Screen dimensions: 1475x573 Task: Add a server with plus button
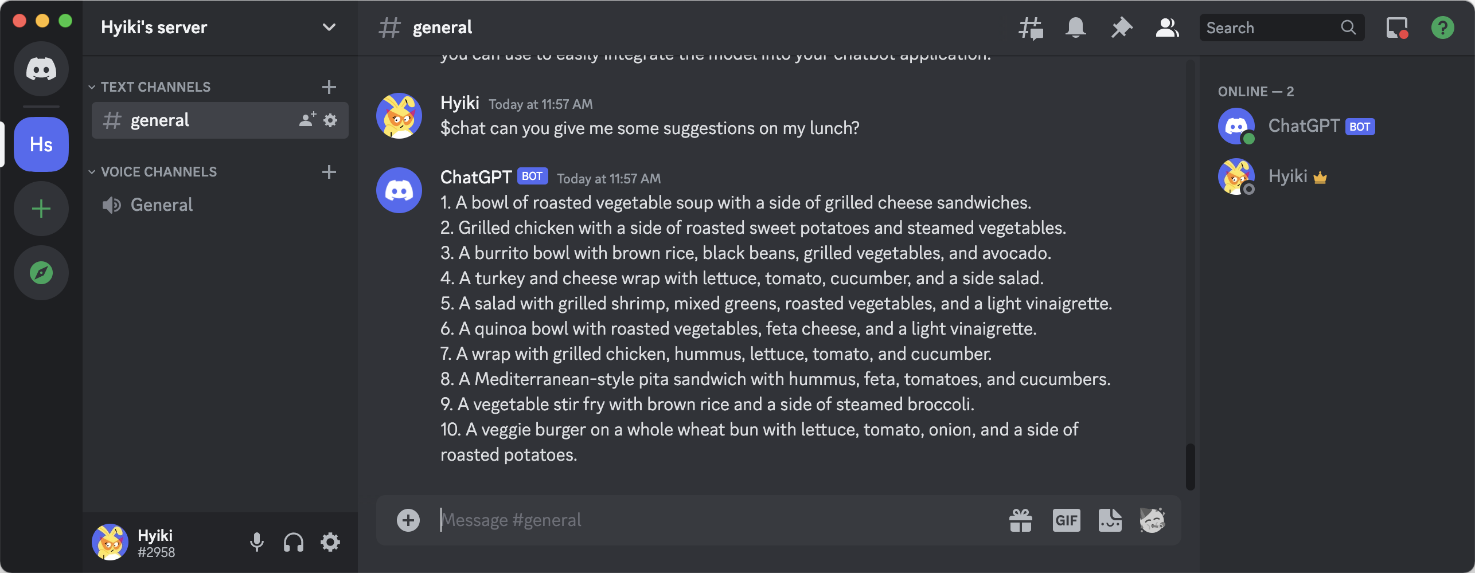click(x=41, y=209)
